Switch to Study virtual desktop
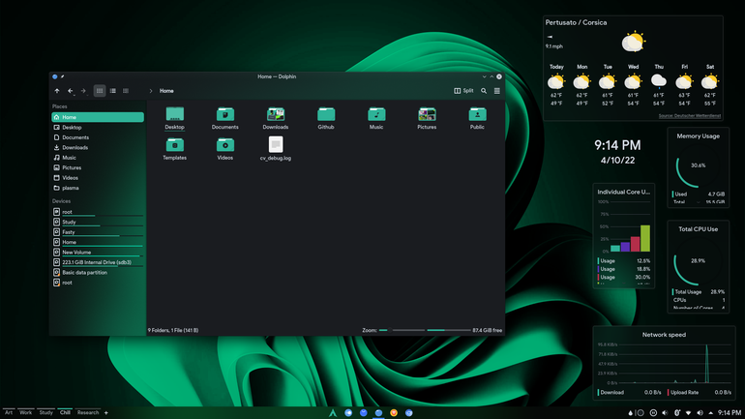This screenshot has width=745, height=419. 46,412
